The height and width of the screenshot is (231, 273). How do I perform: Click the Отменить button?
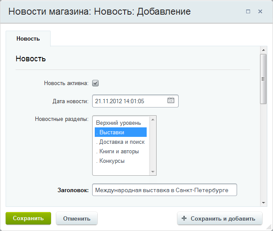coord(77,218)
